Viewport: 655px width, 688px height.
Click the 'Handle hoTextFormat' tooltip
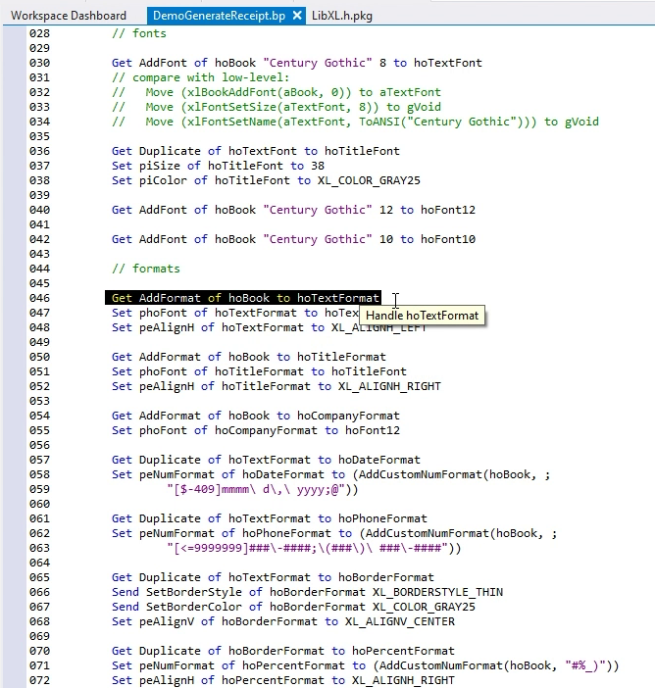423,316
